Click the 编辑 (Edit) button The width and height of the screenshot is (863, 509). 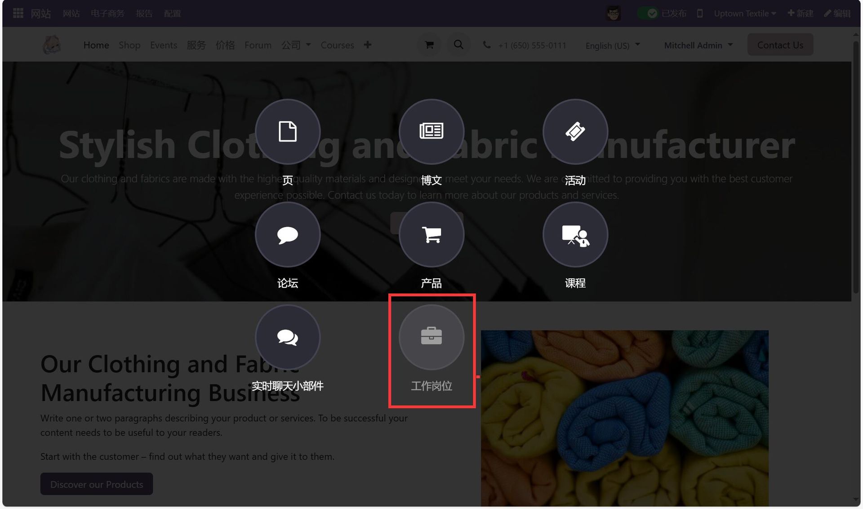coord(837,13)
